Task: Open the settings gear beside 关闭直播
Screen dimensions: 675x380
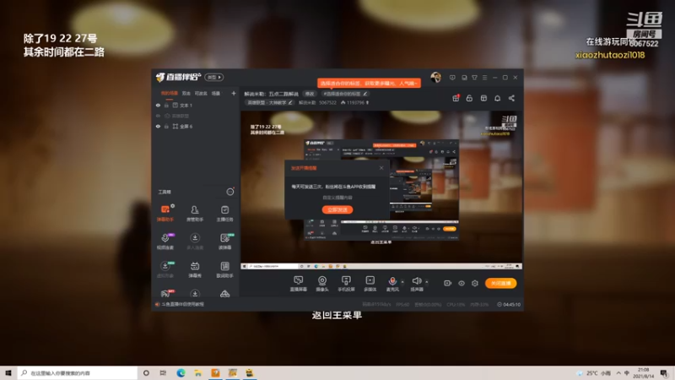Action: [475, 283]
